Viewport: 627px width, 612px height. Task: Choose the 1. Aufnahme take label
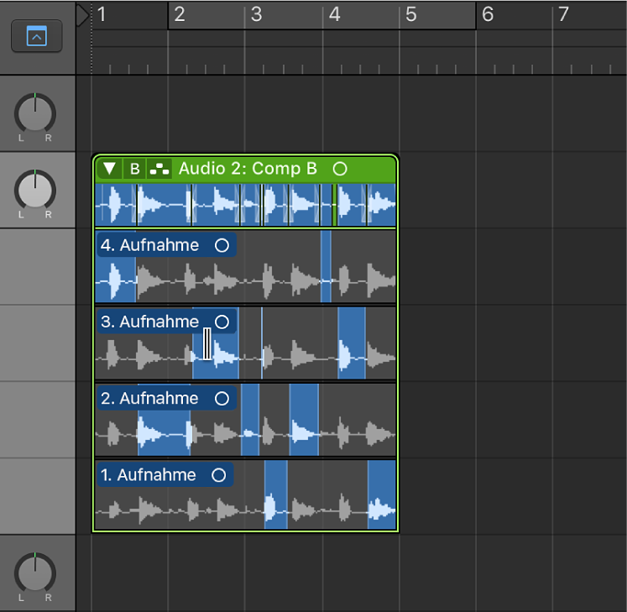coord(149,475)
